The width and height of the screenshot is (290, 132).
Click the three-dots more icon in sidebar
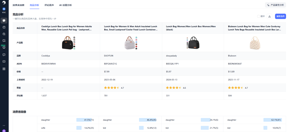pyautogui.click(x=4, y=125)
